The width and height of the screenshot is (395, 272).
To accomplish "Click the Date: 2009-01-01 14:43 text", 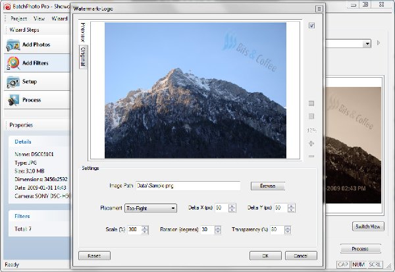I will click(x=40, y=188).
